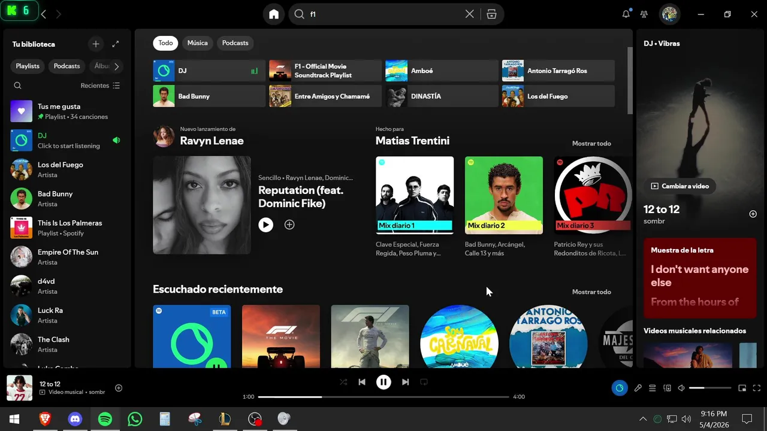The width and height of the screenshot is (767, 431).
Task: Add Reputation to library with plus icon
Action: [x=289, y=224]
